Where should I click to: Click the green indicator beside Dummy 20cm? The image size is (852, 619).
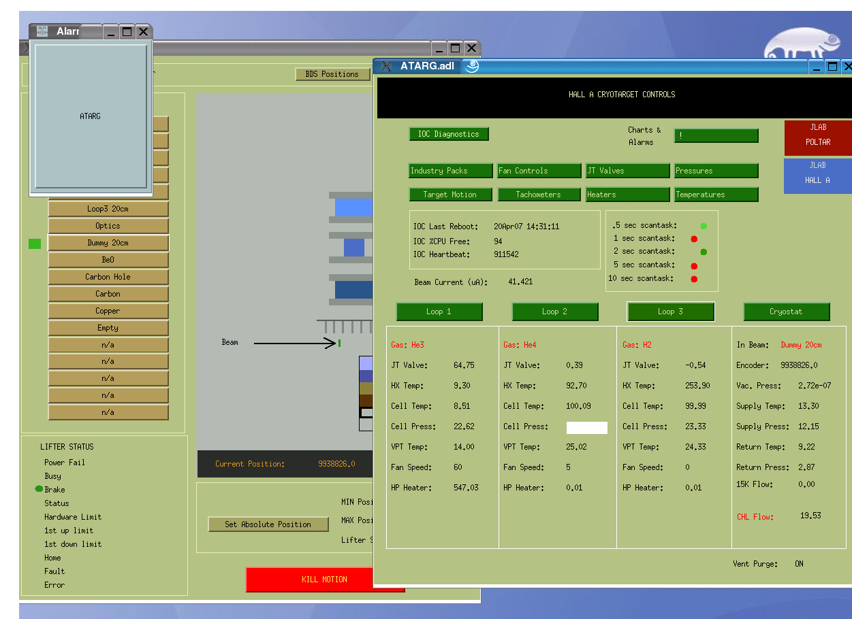tap(35, 244)
